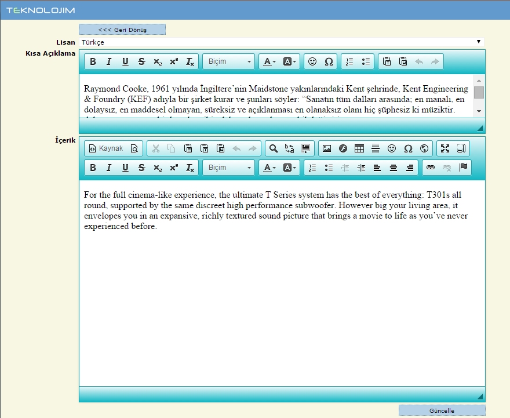This screenshot has height=418, width=510.
Task: Paste from Word in Kısa Açıklama editor
Action: pos(403,61)
